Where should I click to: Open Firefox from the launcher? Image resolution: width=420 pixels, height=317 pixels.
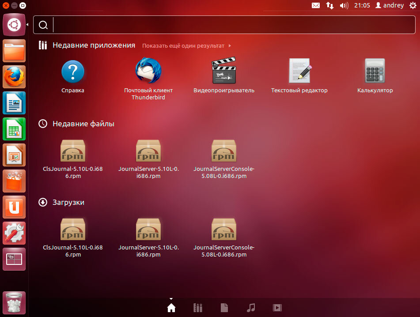point(14,77)
